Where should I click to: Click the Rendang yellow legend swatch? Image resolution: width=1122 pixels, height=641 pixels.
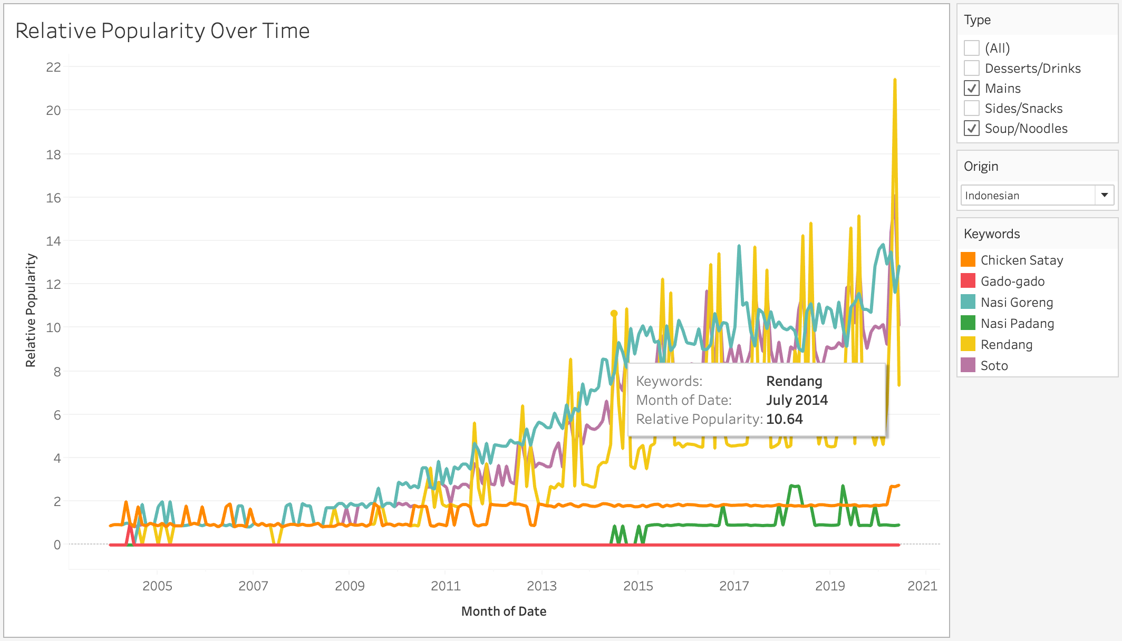(x=968, y=344)
